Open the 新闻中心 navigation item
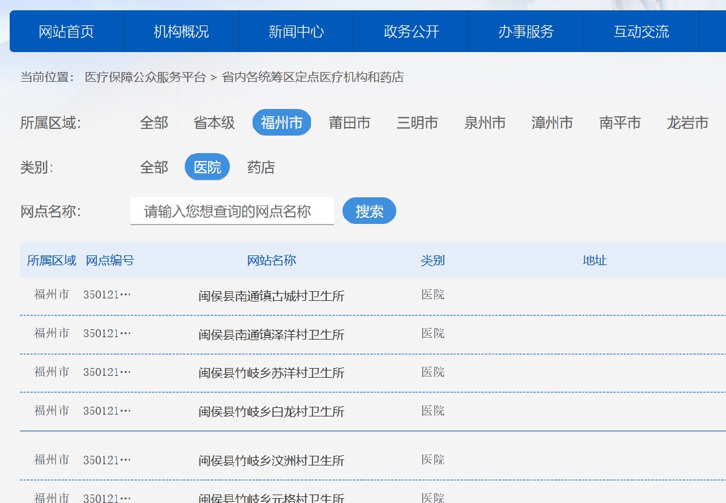The width and height of the screenshot is (726, 503). click(296, 31)
